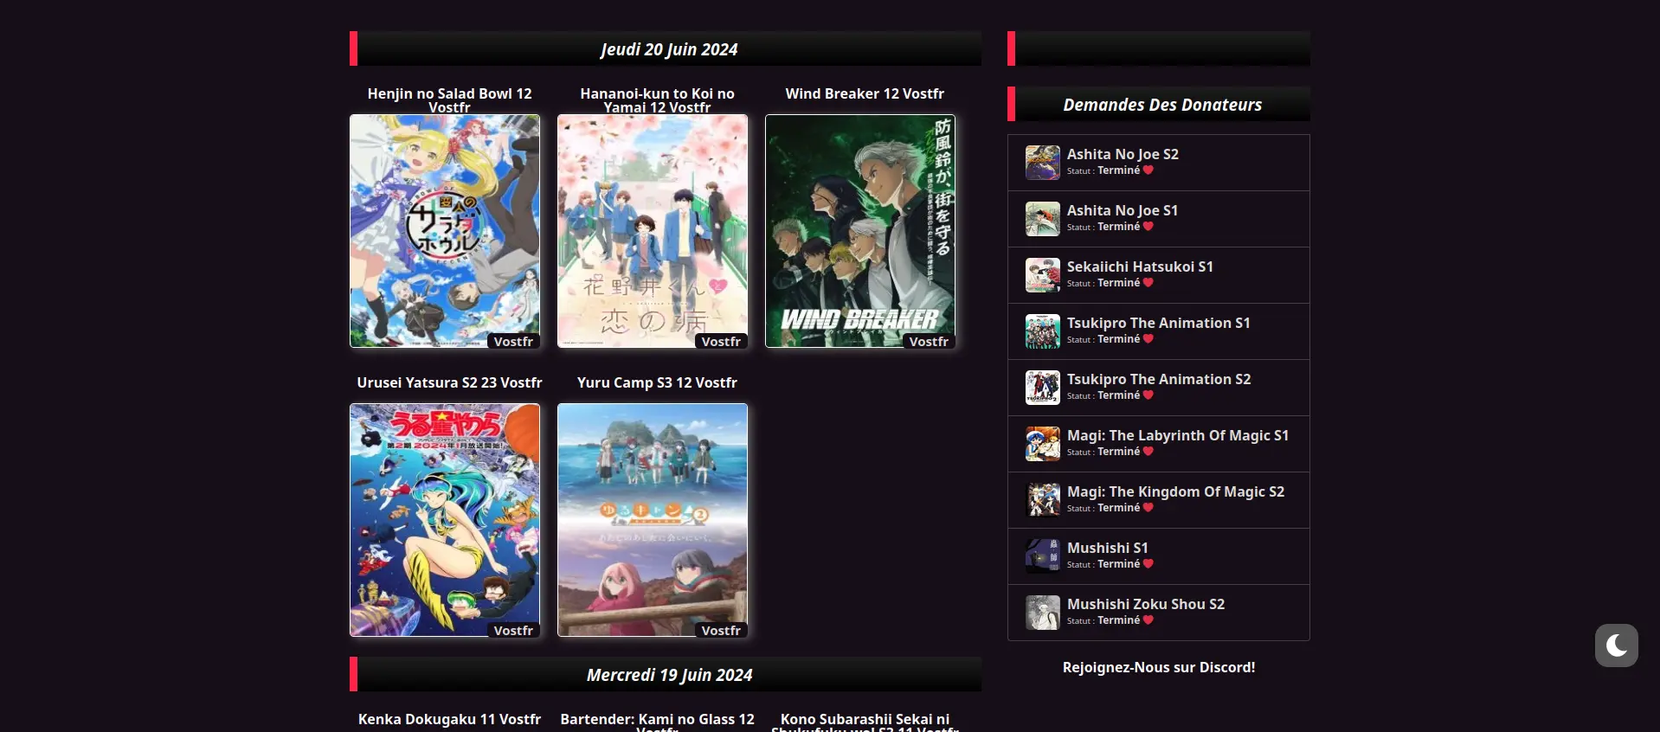
Task: Click the heart icon beside Tsukipro Animation S1
Action: pos(1148,339)
